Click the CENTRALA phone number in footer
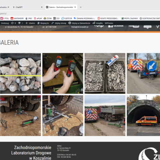This screenshot has width=160, height=160. coord(67,155)
